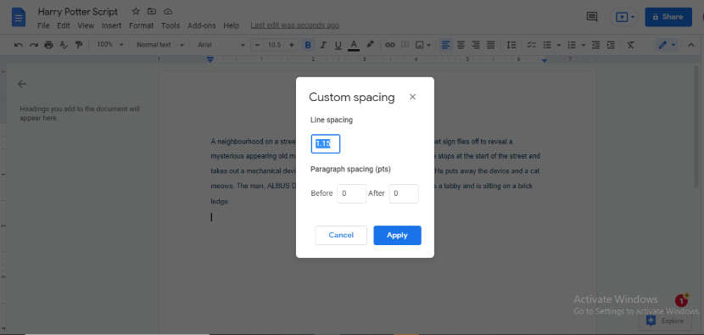Open the Format menu

[141, 25]
